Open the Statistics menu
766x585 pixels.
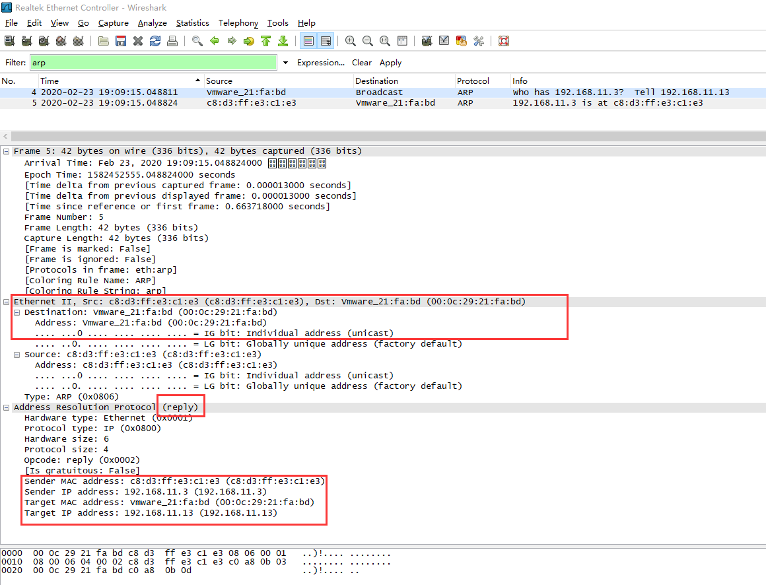click(192, 22)
